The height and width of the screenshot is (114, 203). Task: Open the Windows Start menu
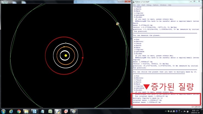click(3, 111)
